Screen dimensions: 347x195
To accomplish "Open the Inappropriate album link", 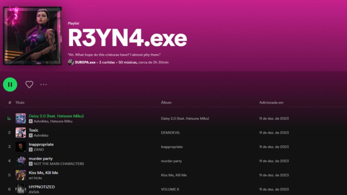I will pyautogui.click(x=172, y=147).
